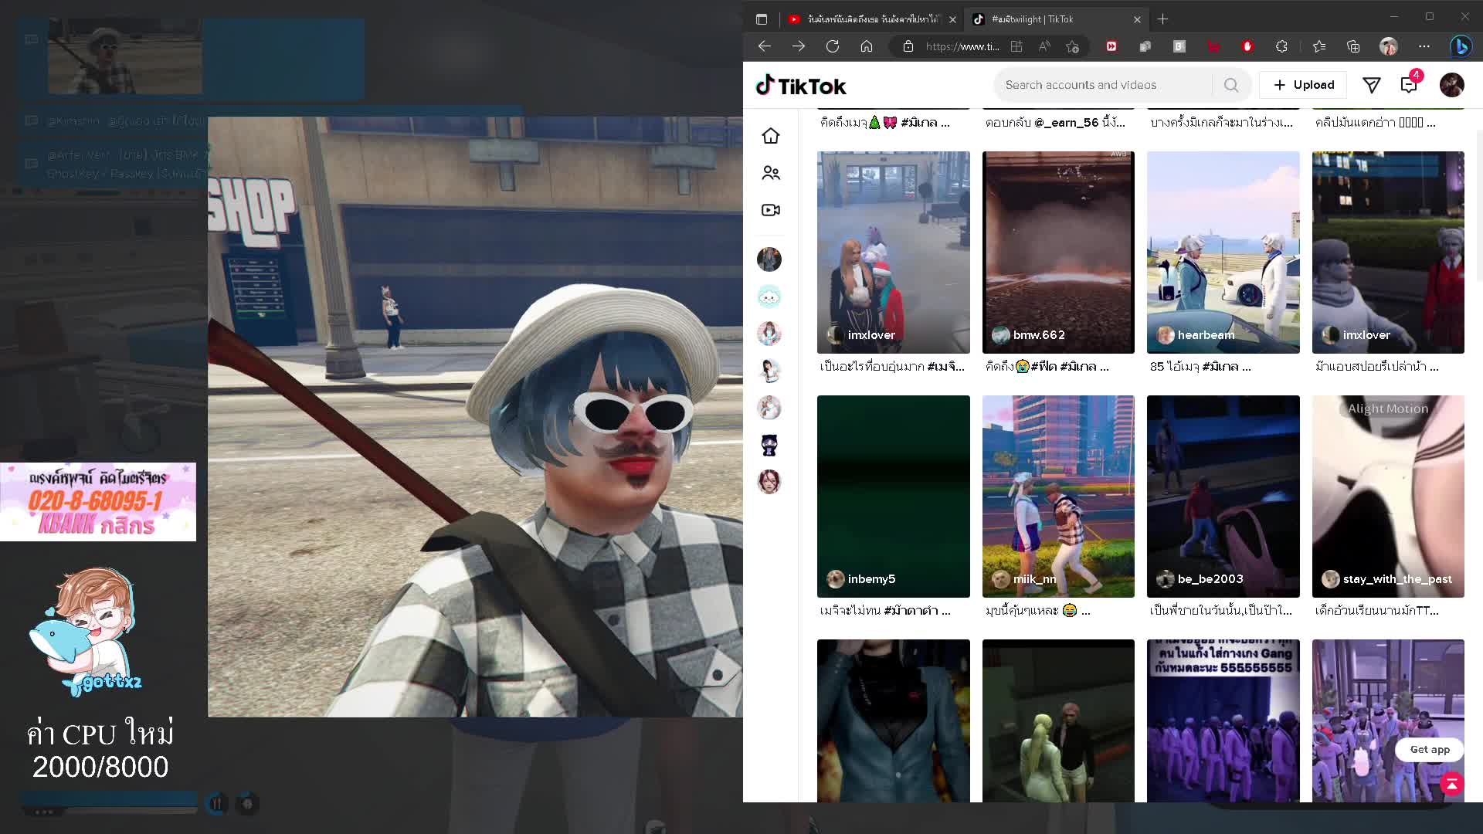Close the YouTube tab
The width and height of the screenshot is (1483, 834).
(952, 19)
